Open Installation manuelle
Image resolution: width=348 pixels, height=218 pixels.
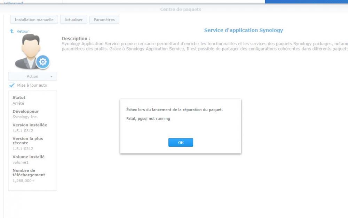click(34, 19)
